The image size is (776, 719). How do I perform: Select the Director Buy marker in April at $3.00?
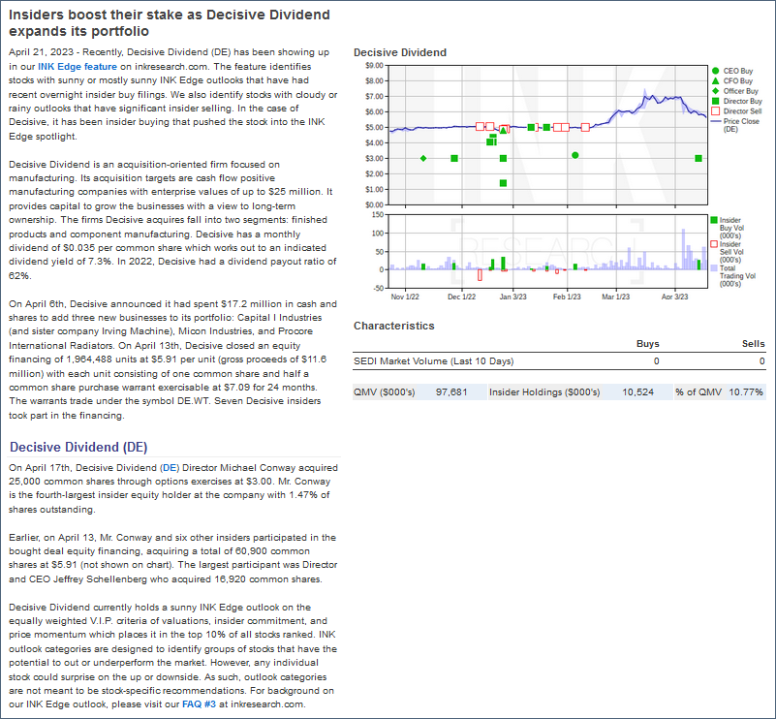698,158
